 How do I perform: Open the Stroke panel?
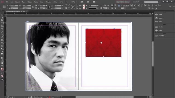point(159,27)
